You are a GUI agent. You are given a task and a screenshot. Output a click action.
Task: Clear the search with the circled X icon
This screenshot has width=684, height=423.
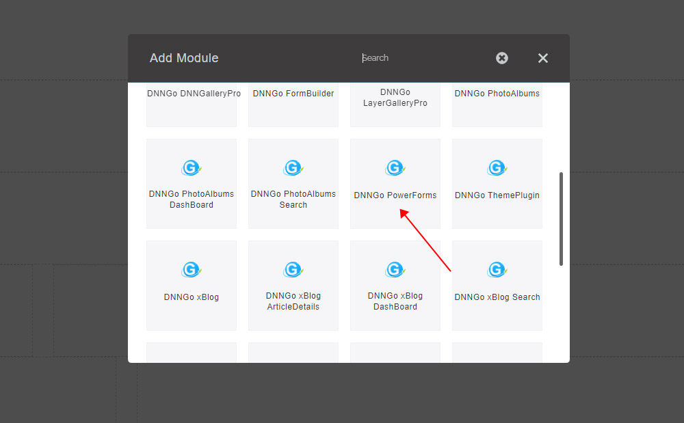tap(502, 58)
